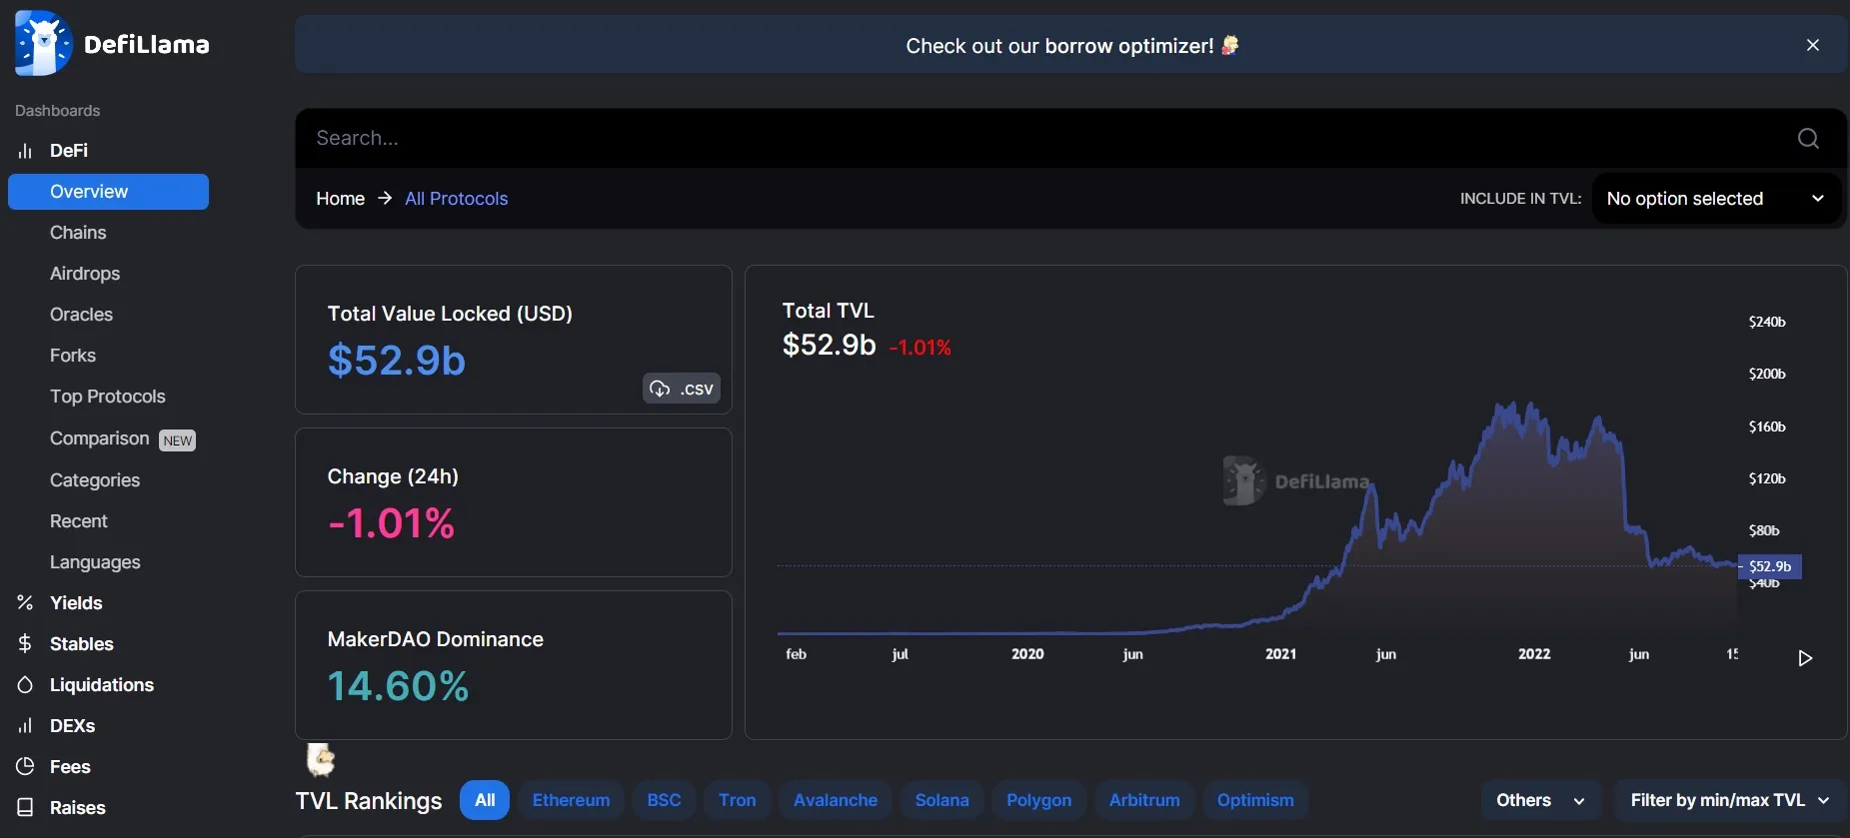The width and height of the screenshot is (1850, 838).
Task: Click the 2021 label on chart axis
Action: tap(1280, 654)
